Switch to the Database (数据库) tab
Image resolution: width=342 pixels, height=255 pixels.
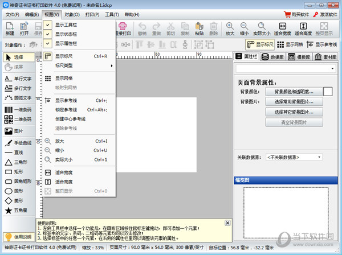[273, 57]
